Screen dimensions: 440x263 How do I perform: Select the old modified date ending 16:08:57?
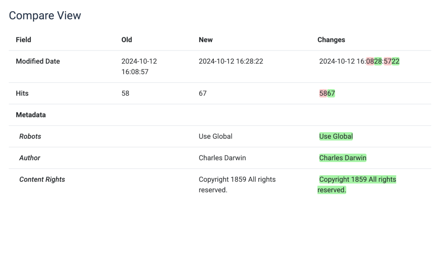139,66
